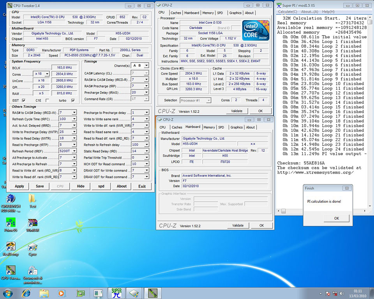374x299 pixels.
Task: Open the MCH ODT for Read command dropdown
Action: 146,164
